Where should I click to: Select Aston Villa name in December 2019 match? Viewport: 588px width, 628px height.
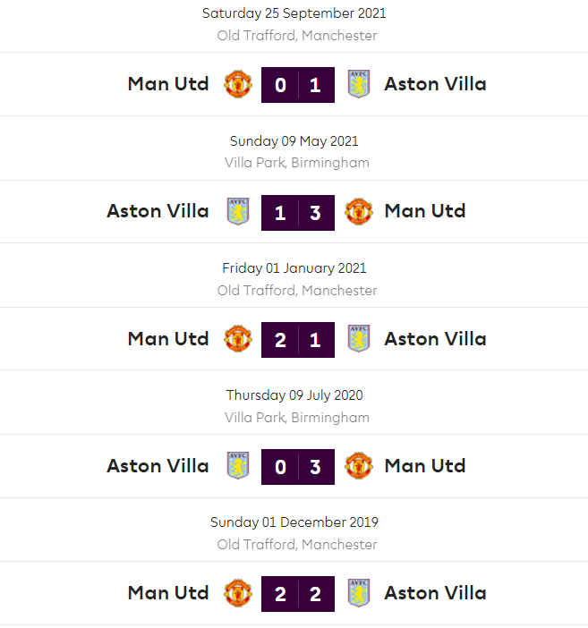[x=435, y=593]
